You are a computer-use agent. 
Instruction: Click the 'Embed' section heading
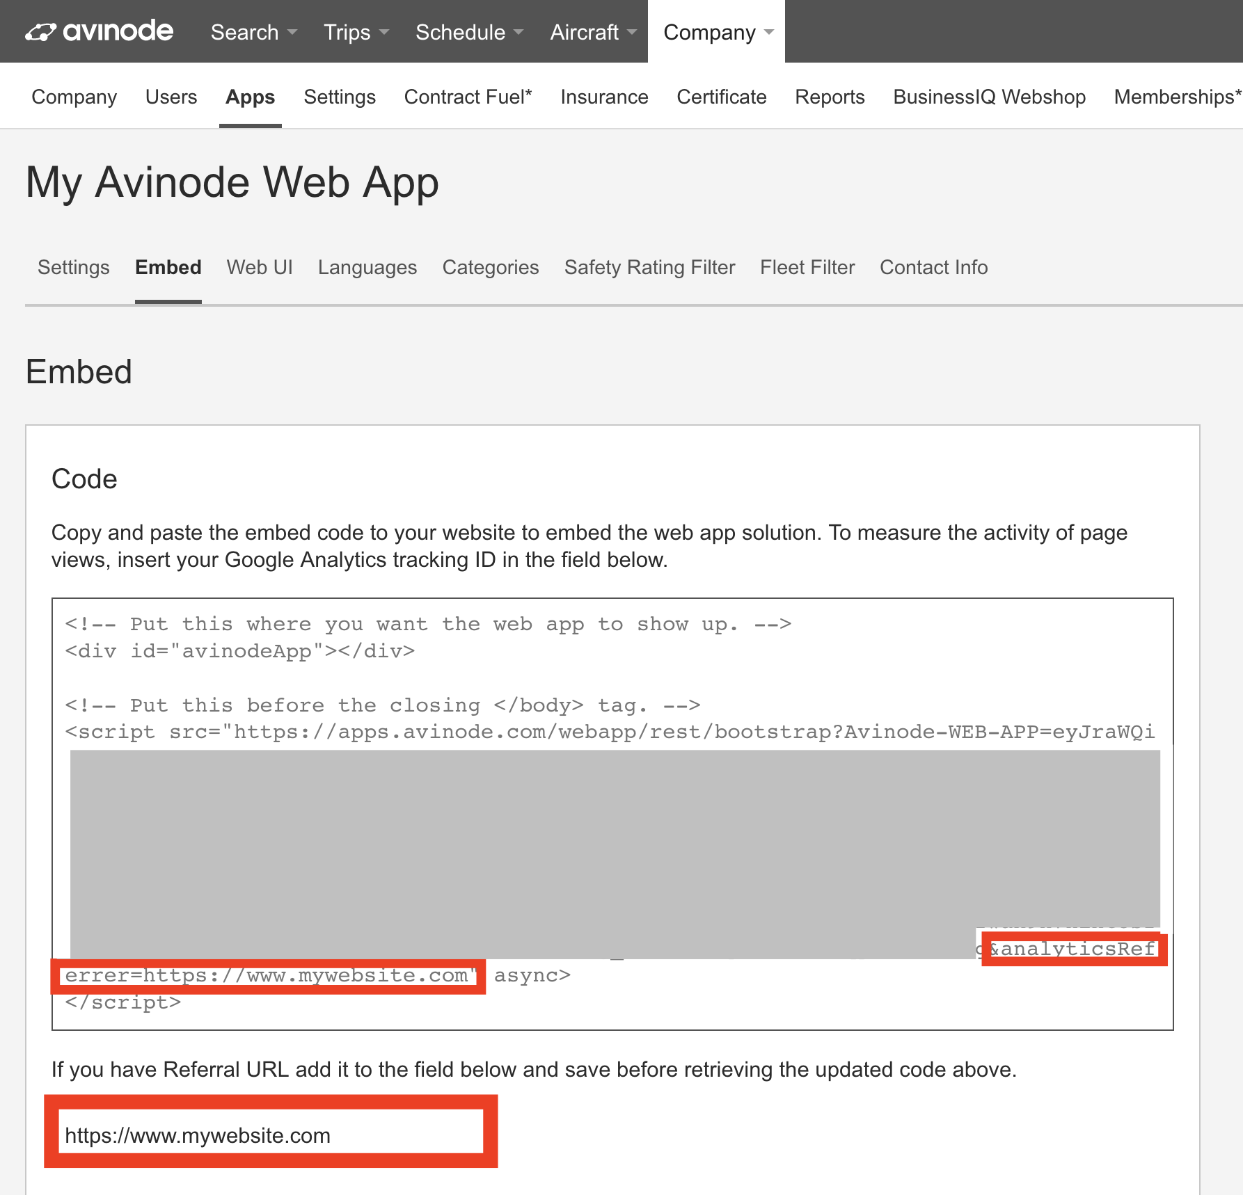[79, 372]
